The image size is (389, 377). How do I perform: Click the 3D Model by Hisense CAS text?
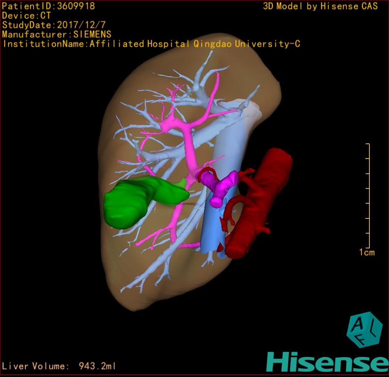tap(320, 6)
